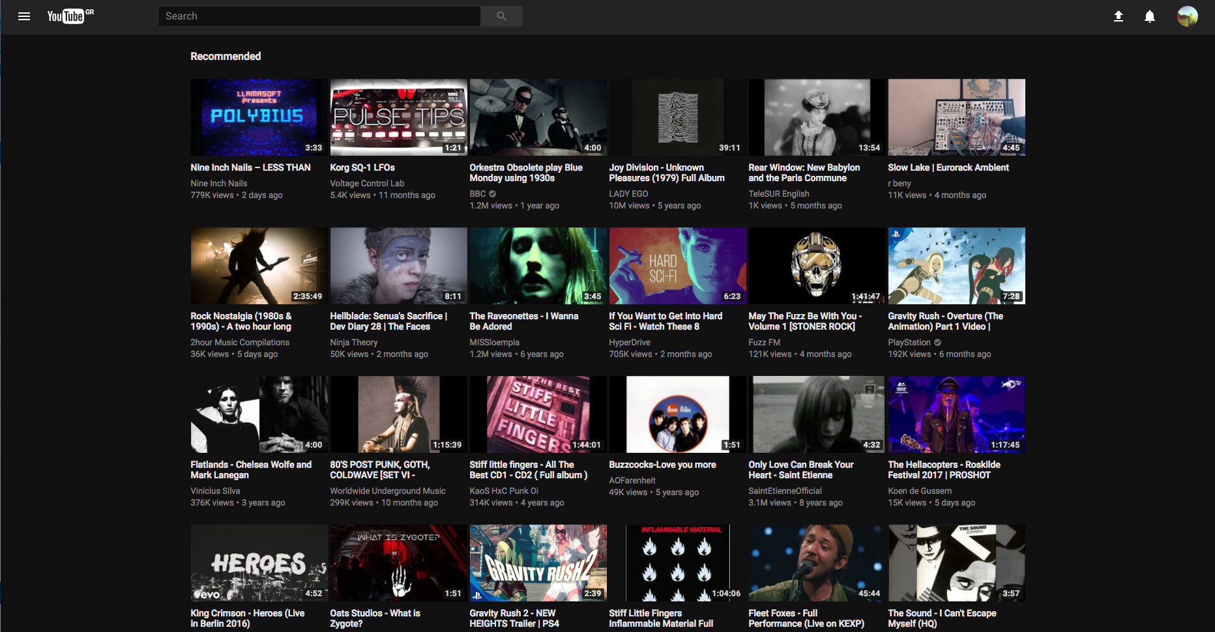Open Inflammable Material album thumbnail
The width and height of the screenshot is (1215, 632).
(677, 563)
